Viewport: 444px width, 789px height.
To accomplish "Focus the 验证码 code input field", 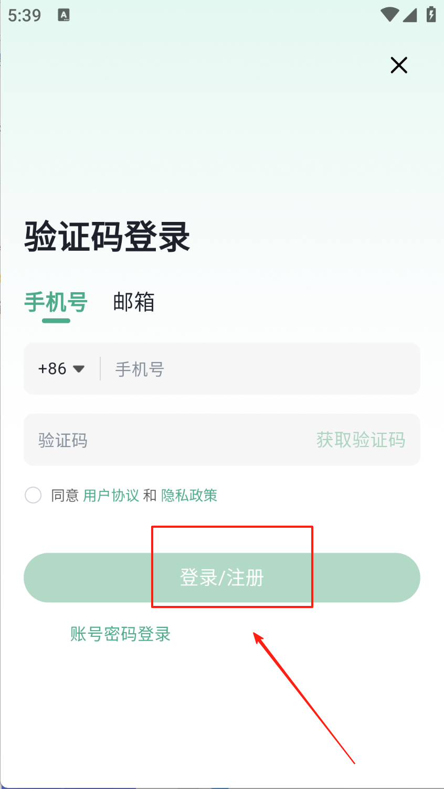I will coord(168,440).
